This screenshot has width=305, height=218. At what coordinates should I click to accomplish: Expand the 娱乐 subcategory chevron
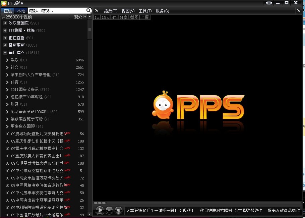7,60
